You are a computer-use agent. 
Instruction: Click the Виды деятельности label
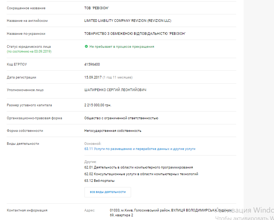click(x=23, y=144)
